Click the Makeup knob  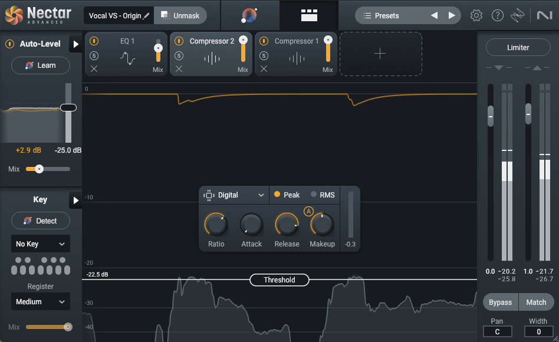coord(322,225)
